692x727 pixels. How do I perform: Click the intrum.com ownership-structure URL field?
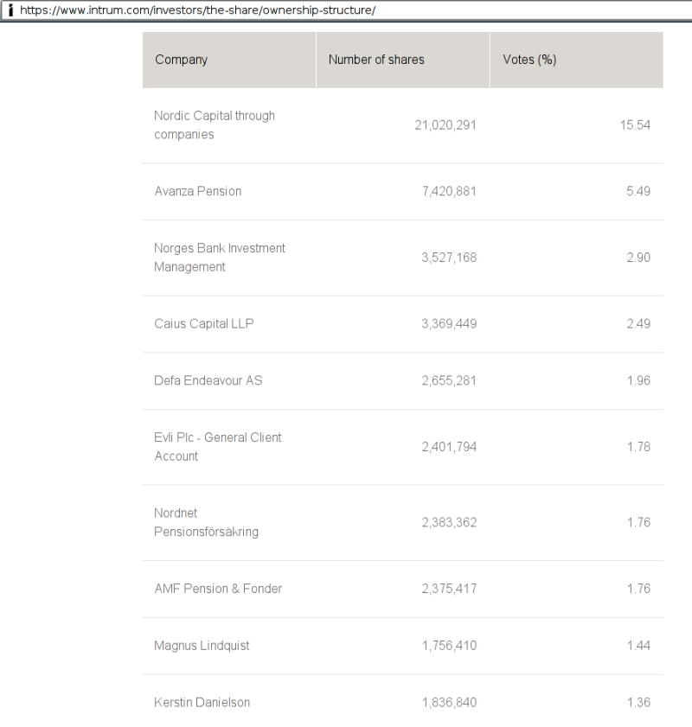[x=197, y=10]
